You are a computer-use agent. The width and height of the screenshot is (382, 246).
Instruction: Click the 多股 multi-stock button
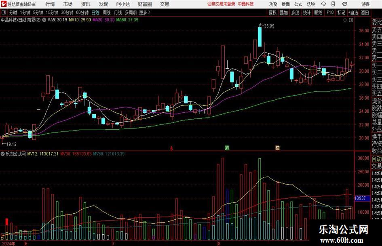pyautogui.click(x=295, y=13)
